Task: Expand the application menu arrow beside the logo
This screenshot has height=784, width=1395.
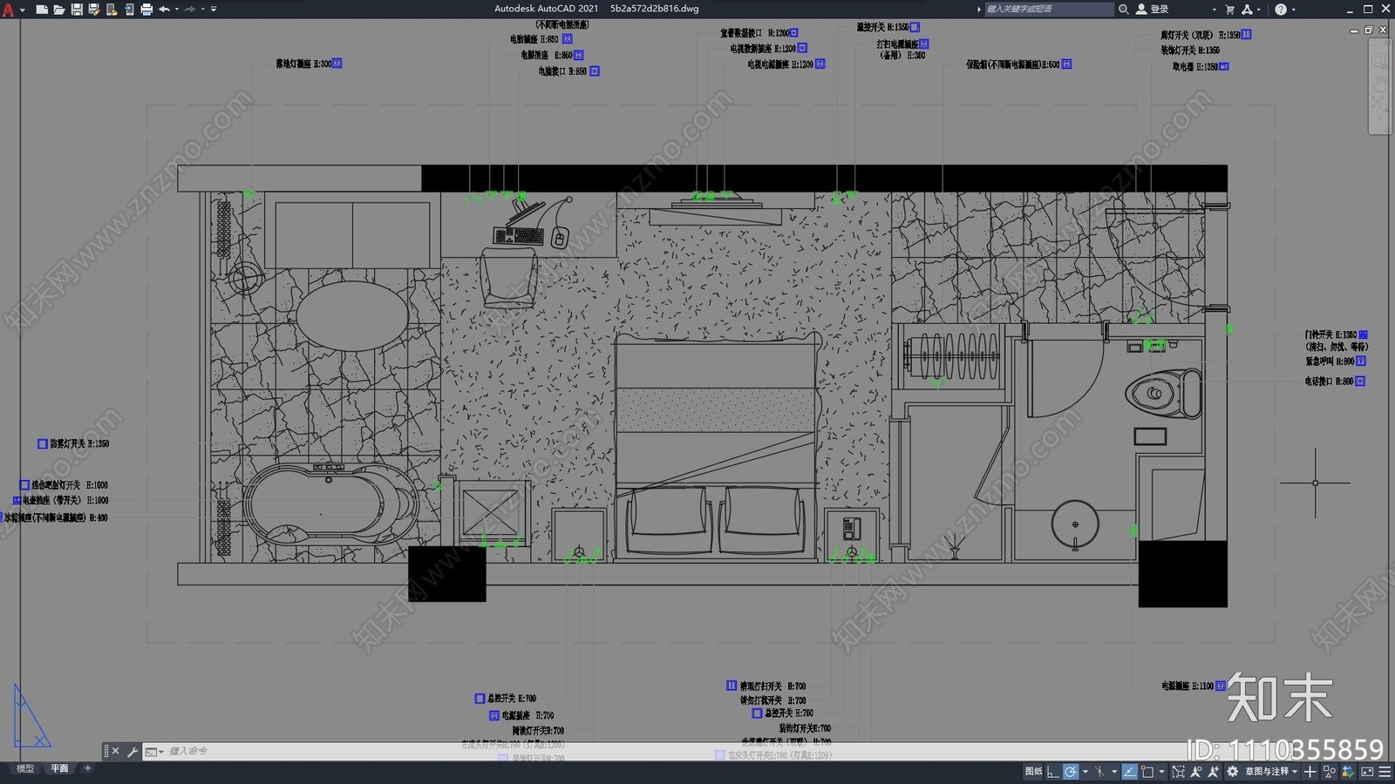Action: click(x=22, y=10)
